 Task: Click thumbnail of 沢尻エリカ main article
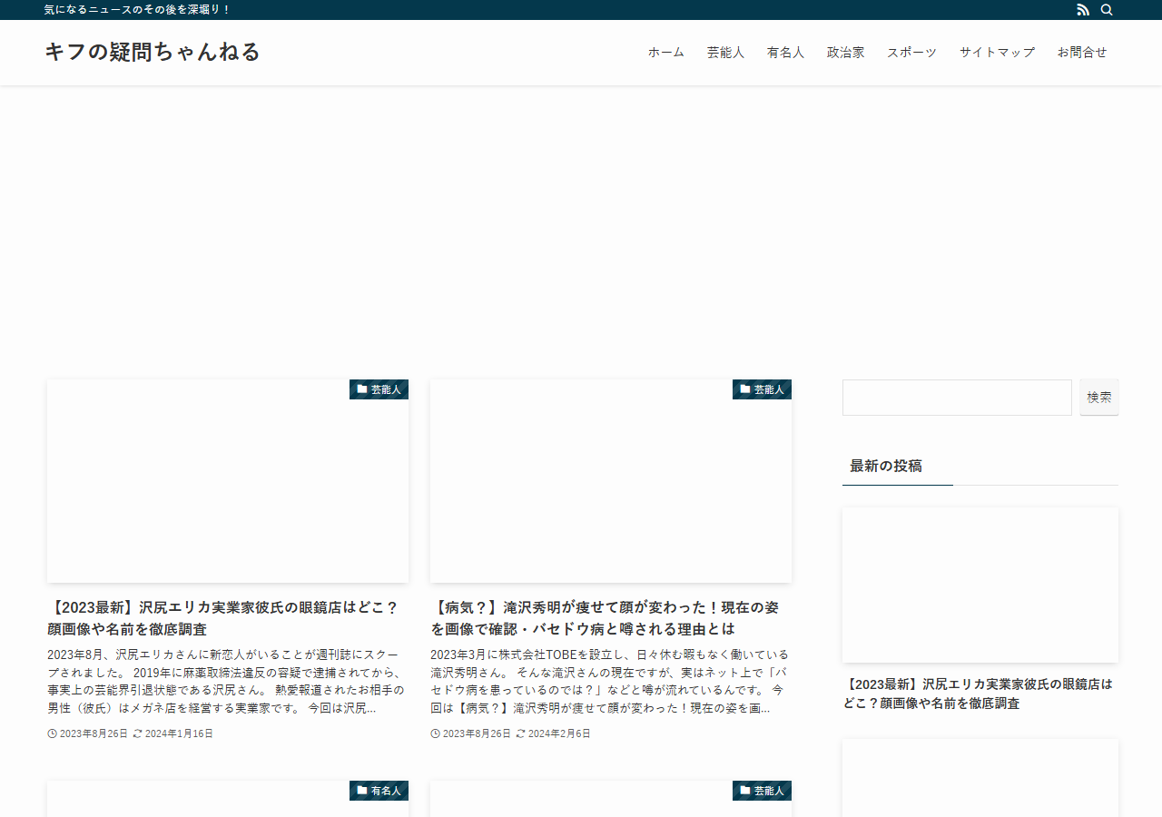tap(228, 481)
